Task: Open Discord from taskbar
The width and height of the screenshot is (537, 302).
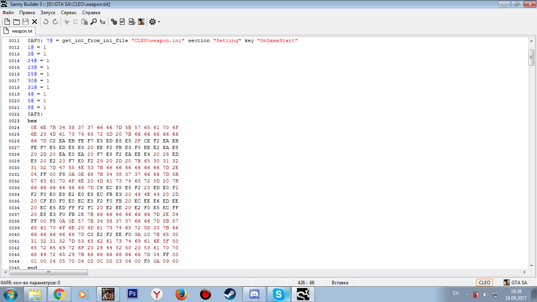Action: point(254,294)
